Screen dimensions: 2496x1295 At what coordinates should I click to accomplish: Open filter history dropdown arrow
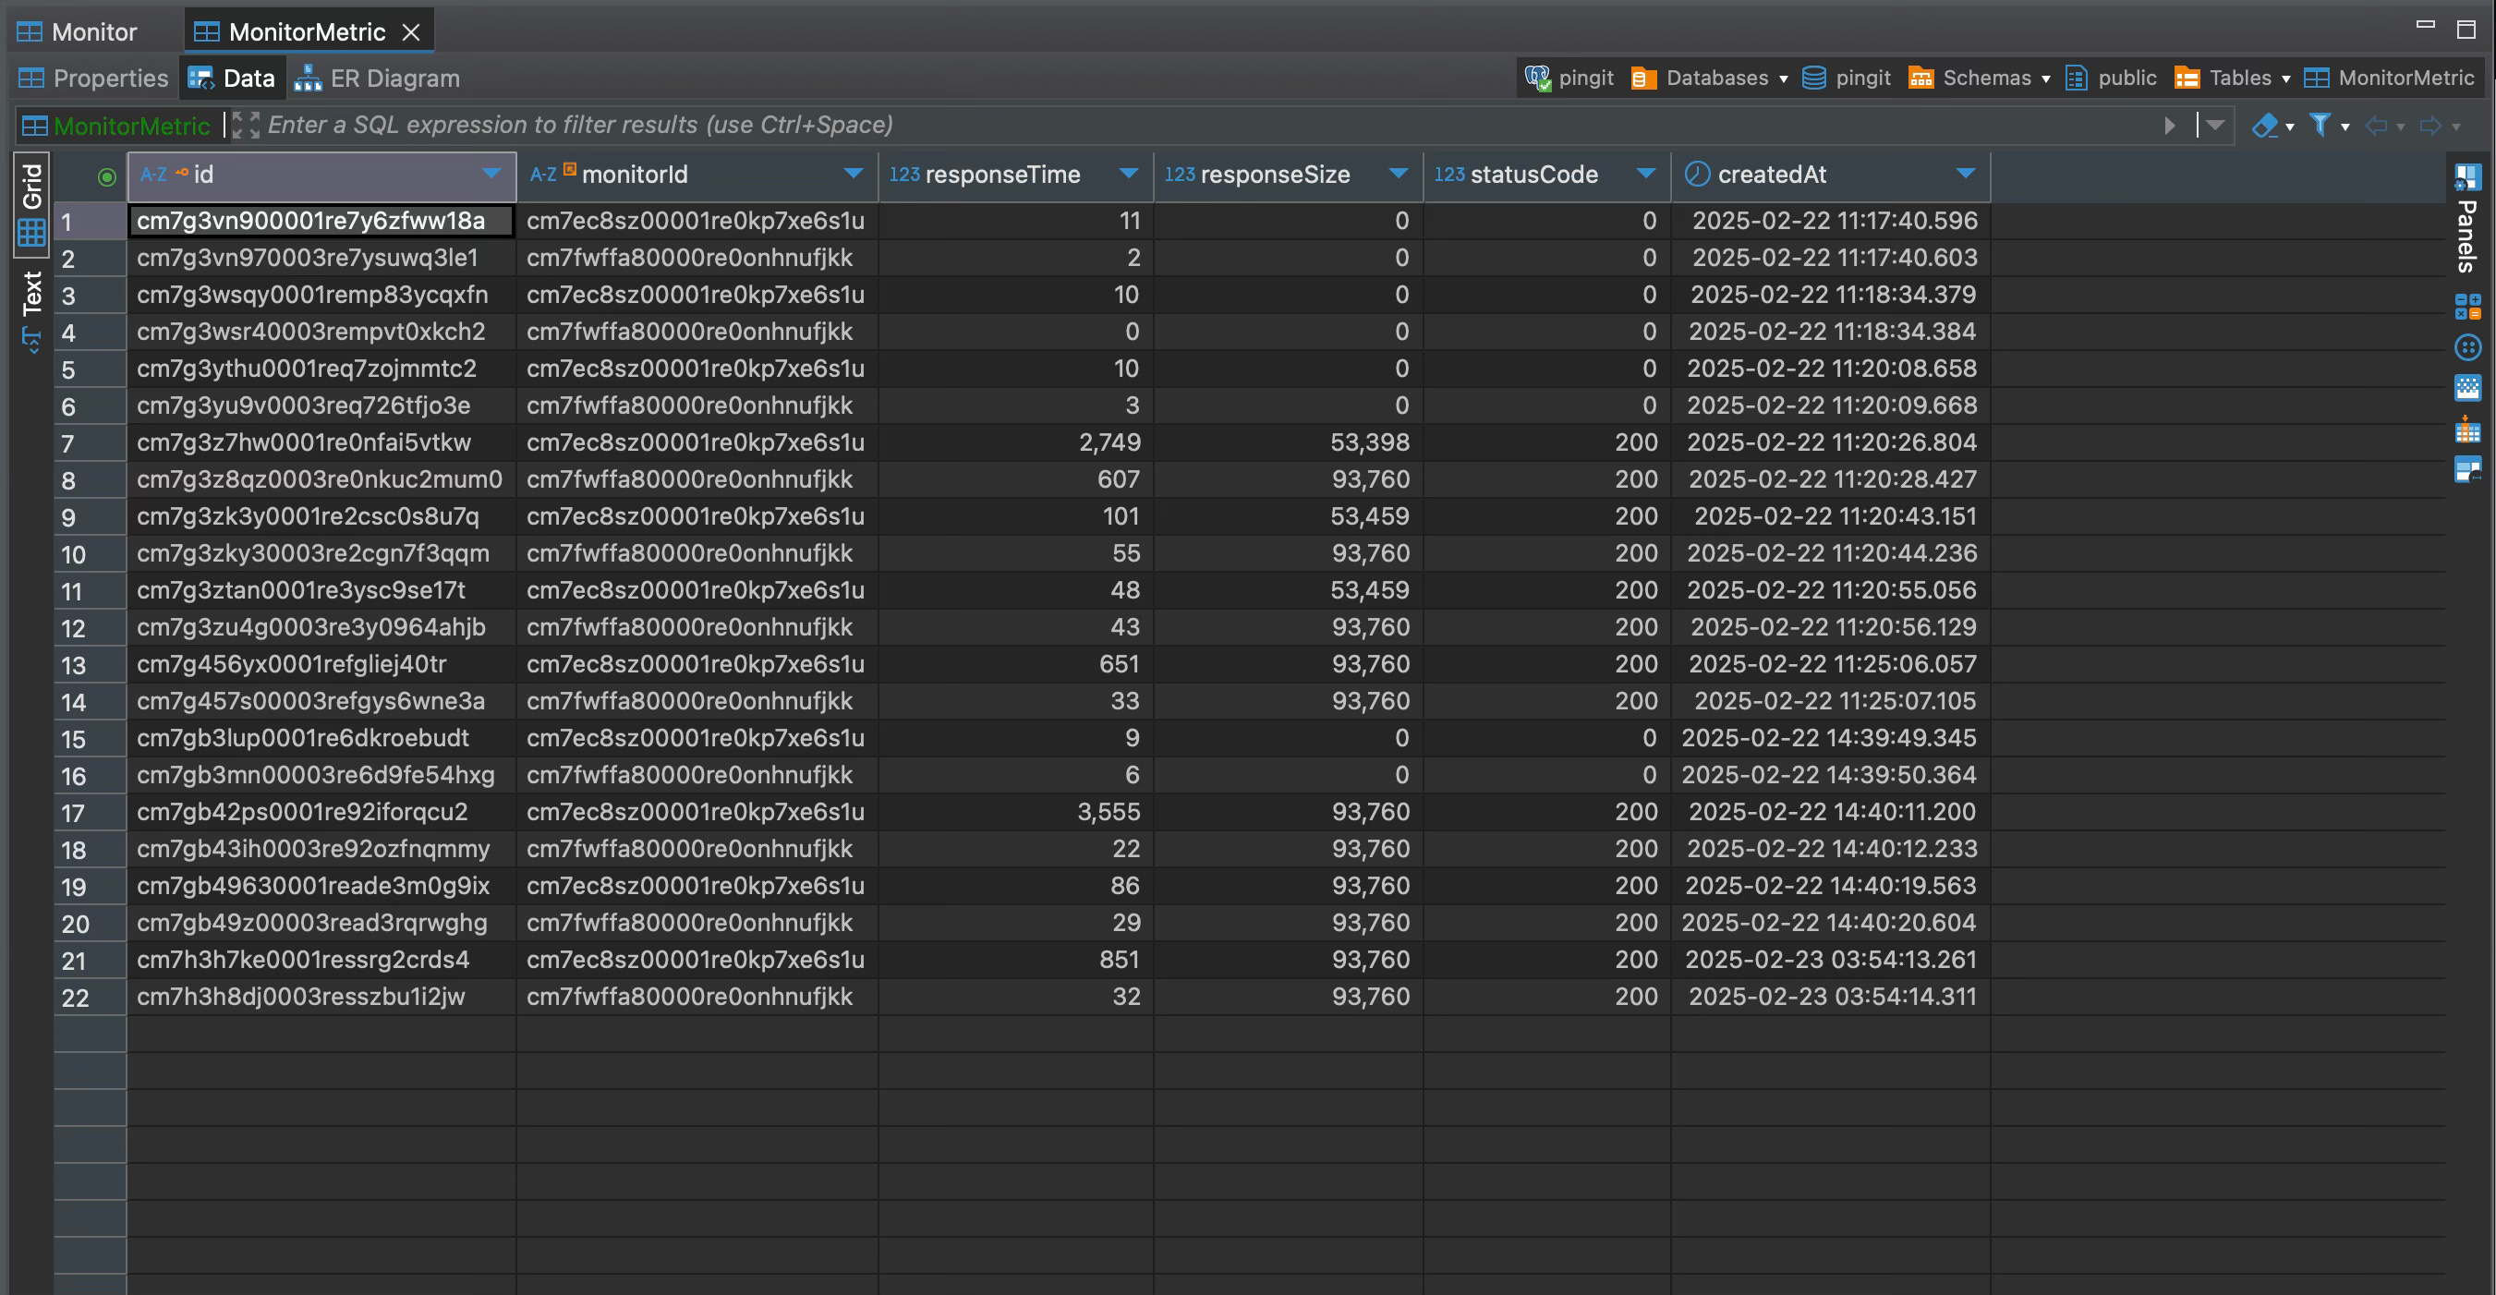(x=2215, y=125)
